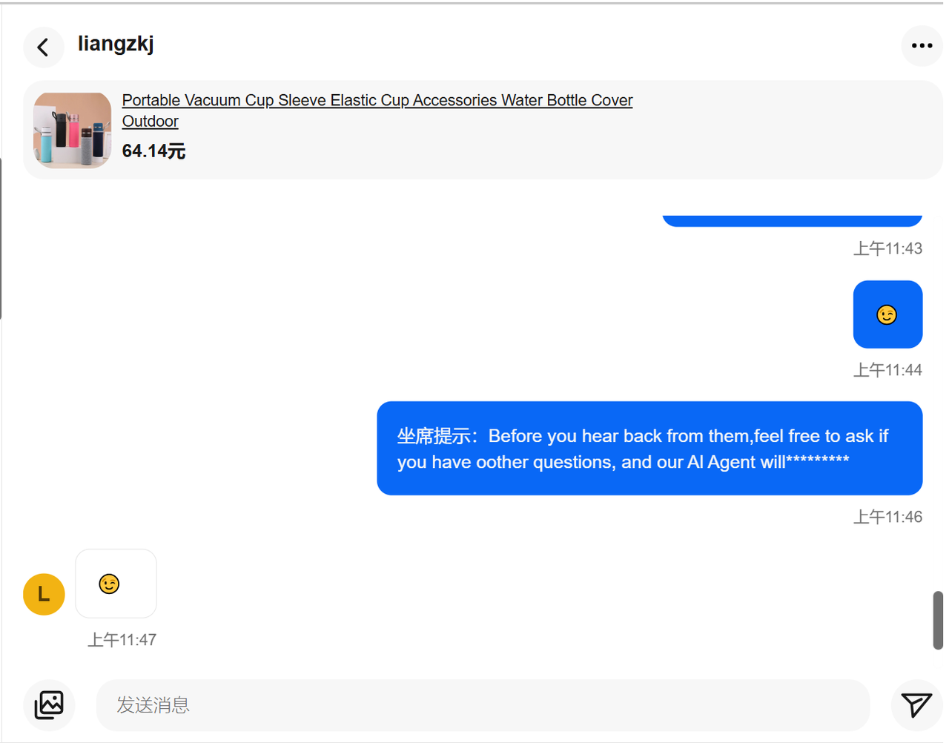Click the 上午11:46 timestamp
Image resolution: width=949 pixels, height=743 pixels.
pos(887,517)
